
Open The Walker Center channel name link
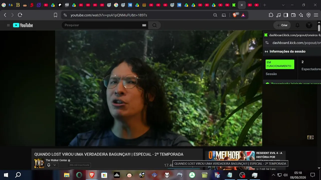(56, 160)
